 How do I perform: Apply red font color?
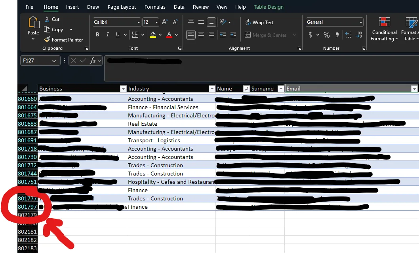pos(169,35)
